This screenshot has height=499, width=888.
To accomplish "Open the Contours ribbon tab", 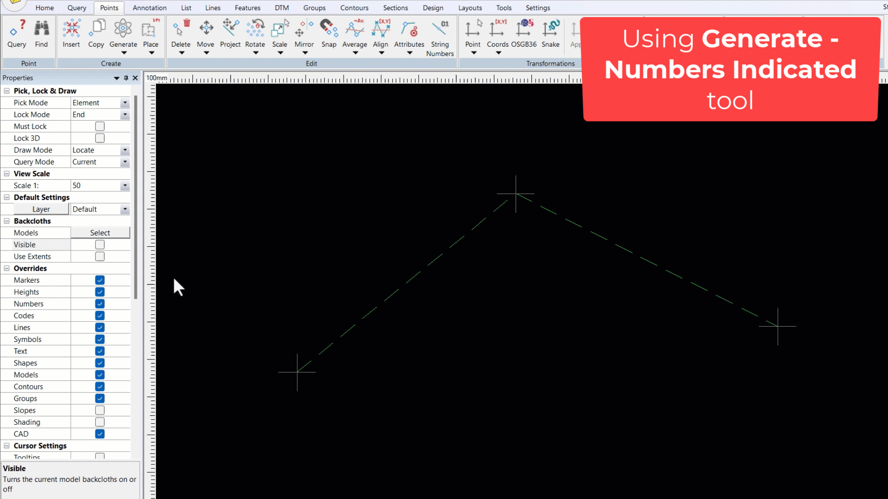I will pos(354,7).
